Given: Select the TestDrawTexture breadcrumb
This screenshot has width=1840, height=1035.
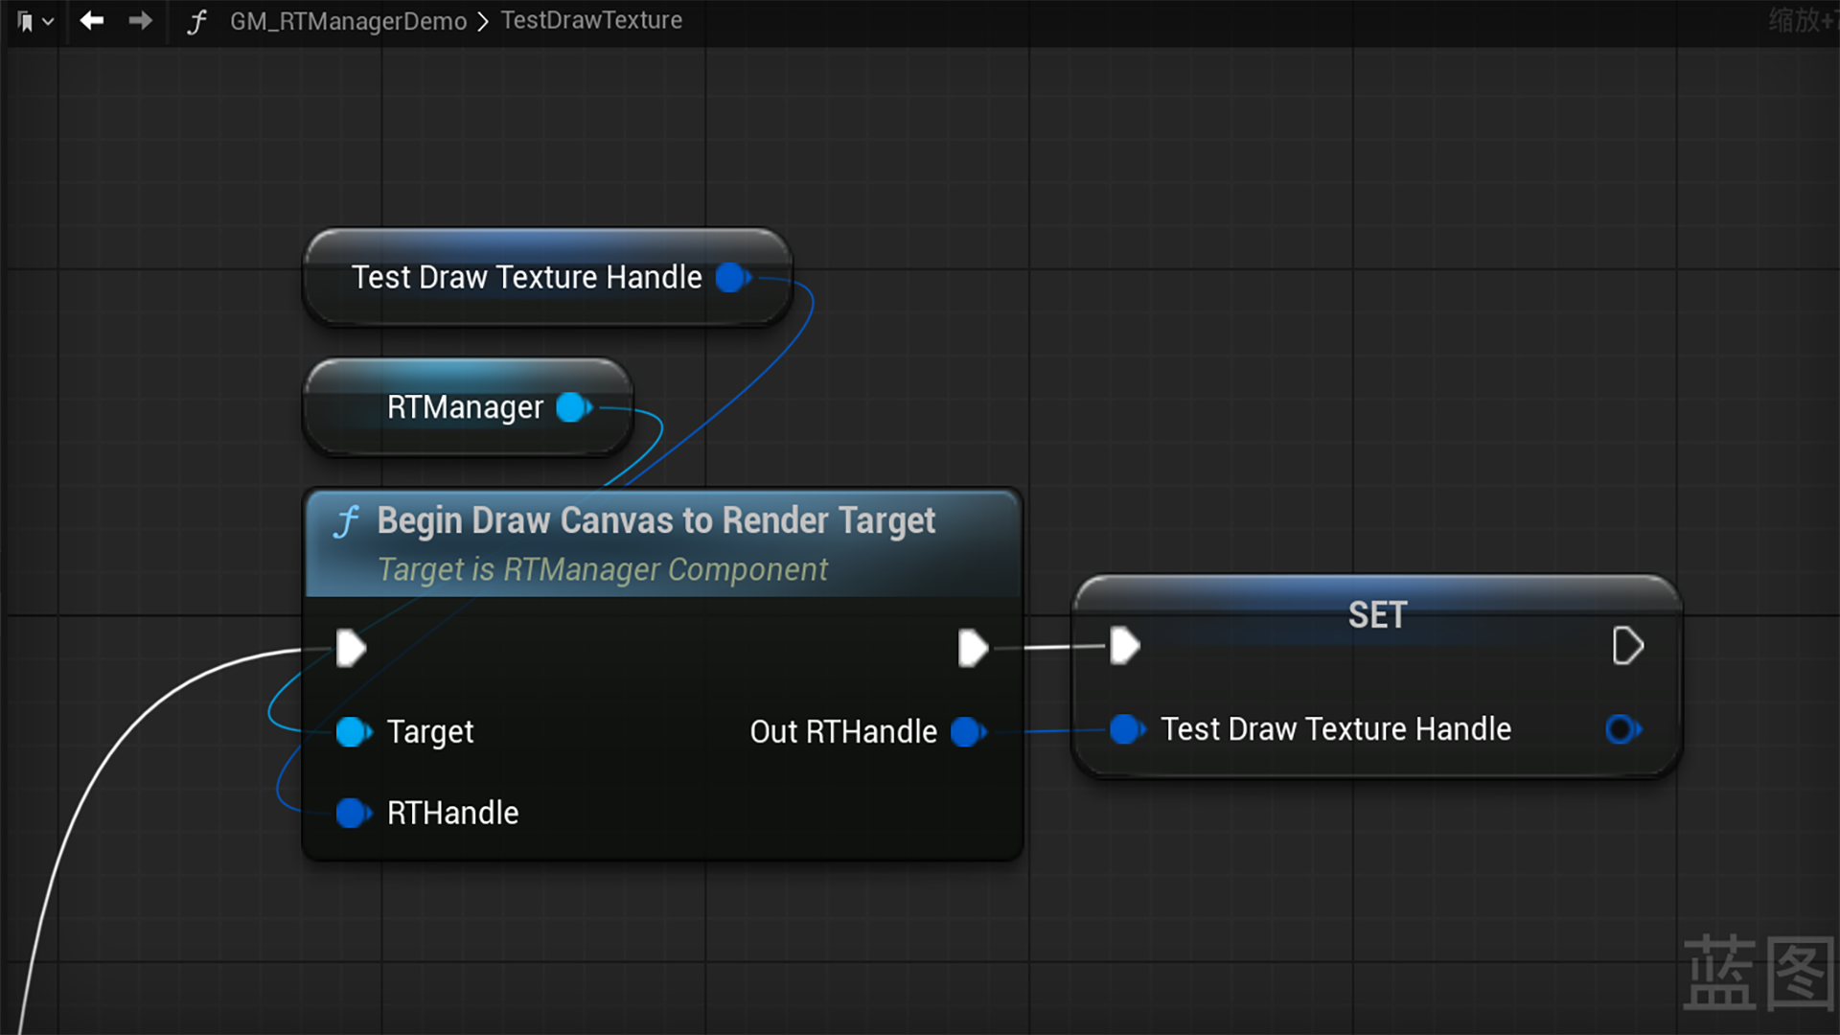Looking at the screenshot, I should click(591, 20).
